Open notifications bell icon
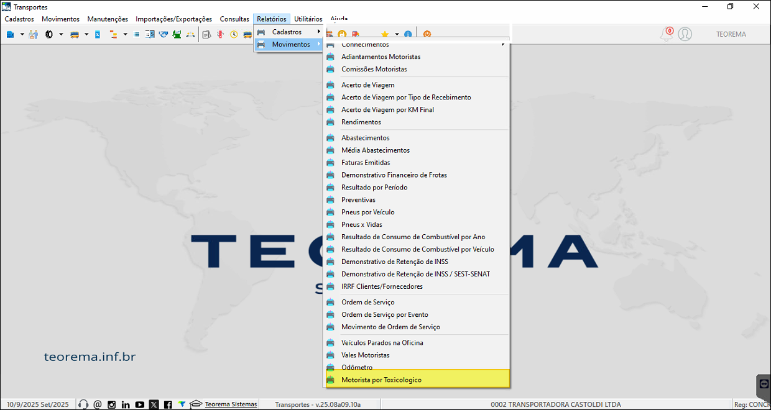 pyautogui.click(x=667, y=34)
